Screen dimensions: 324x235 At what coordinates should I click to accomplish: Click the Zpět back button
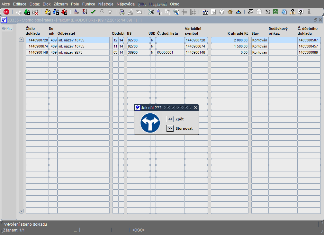[x=170, y=119]
